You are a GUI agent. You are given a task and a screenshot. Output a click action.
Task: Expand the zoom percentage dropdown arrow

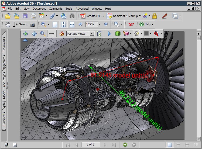[100, 24]
